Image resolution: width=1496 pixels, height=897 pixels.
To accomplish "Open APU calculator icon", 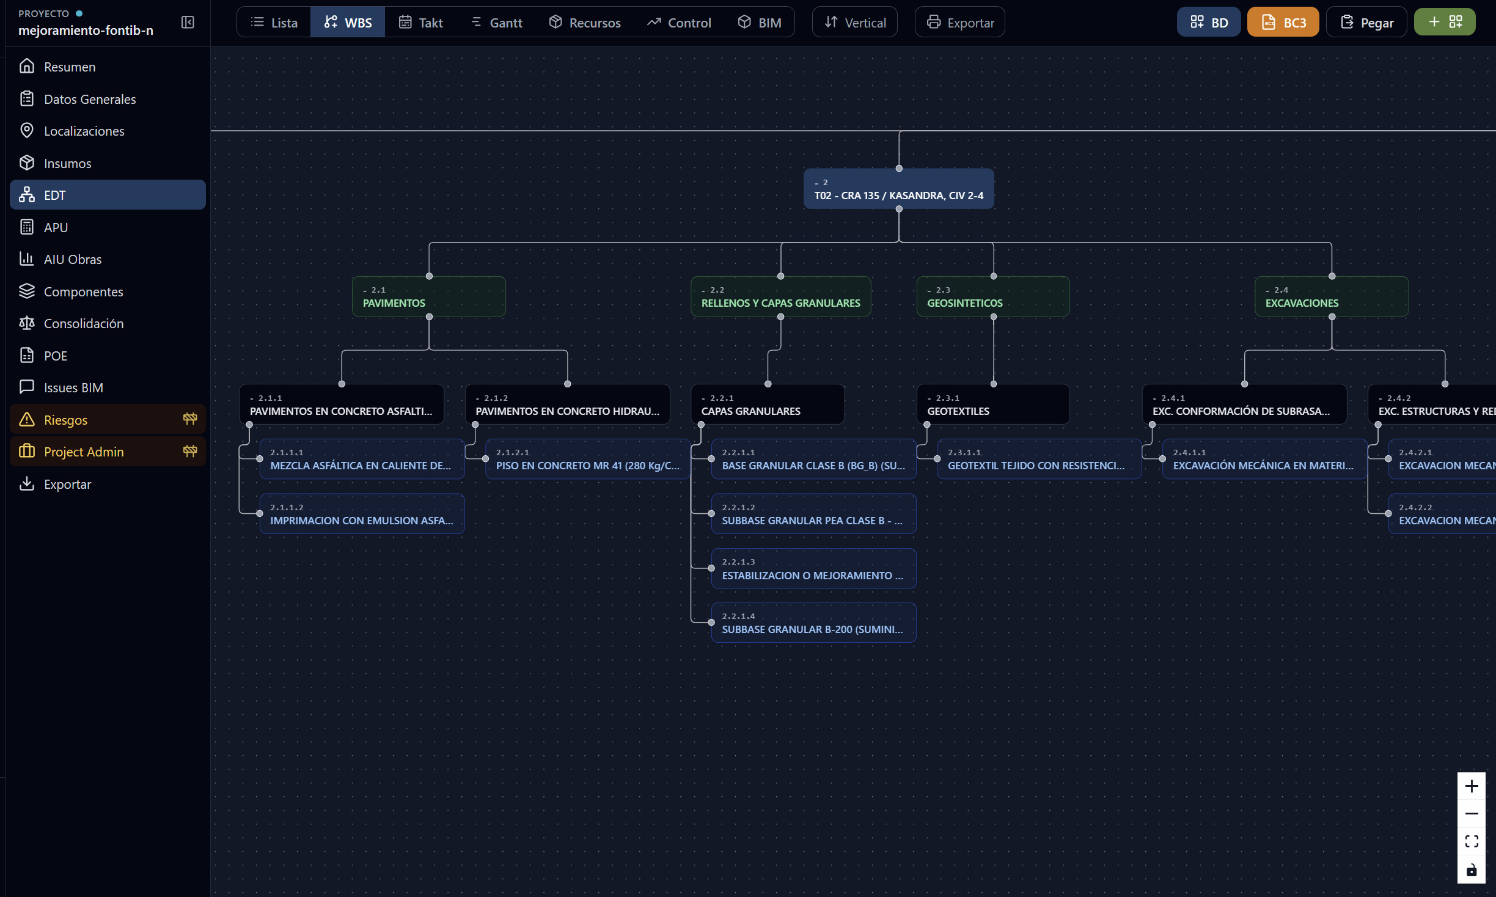I will pos(27,227).
